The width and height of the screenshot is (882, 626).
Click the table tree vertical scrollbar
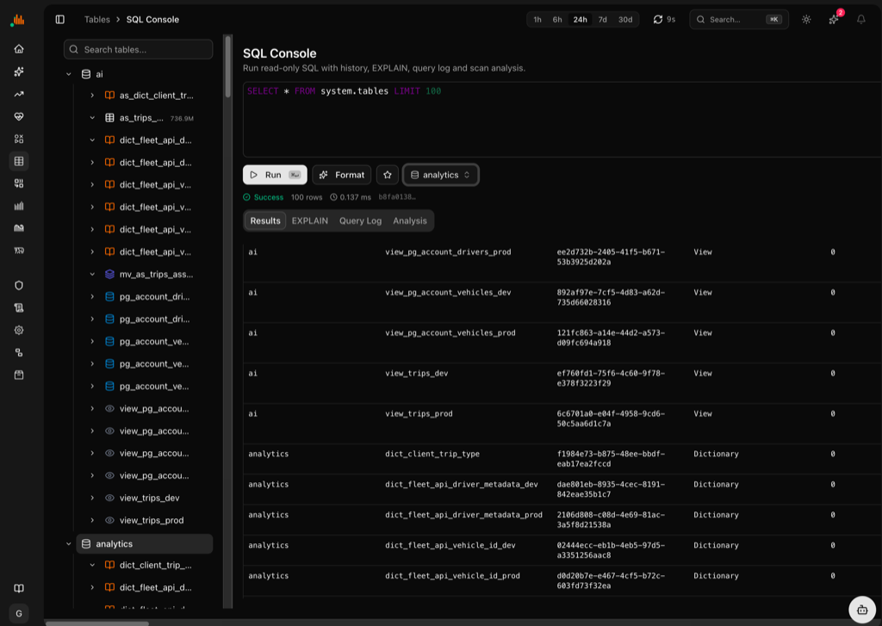click(227, 66)
